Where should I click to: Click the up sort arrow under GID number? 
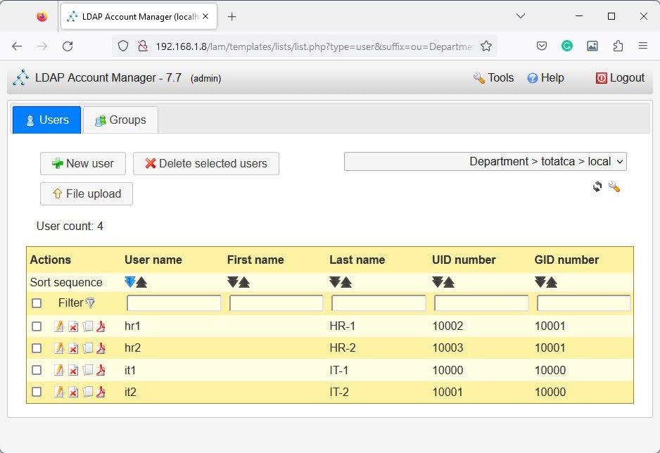[552, 282]
